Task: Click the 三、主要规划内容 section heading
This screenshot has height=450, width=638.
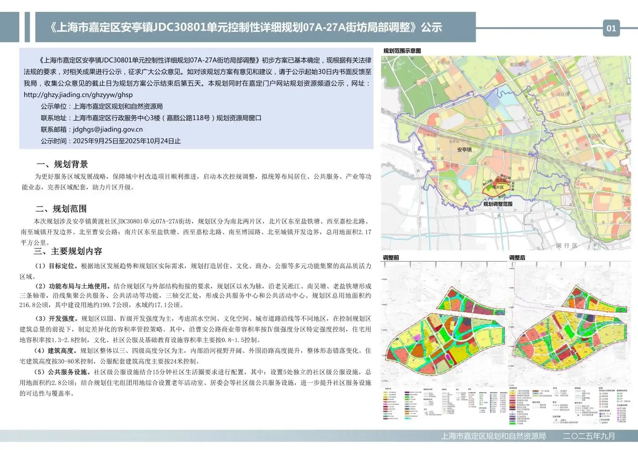Action: tap(68, 251)
